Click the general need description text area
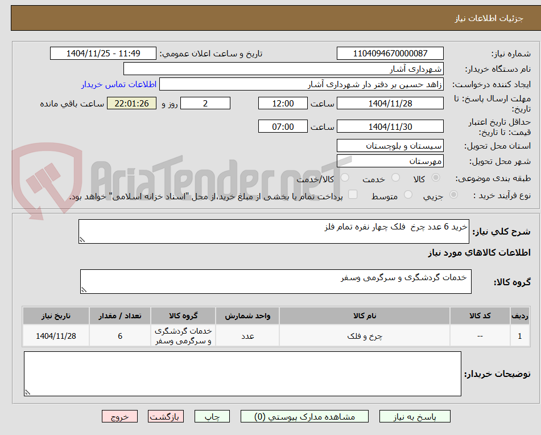Viewport: 541px width, 435px height. 274,231
